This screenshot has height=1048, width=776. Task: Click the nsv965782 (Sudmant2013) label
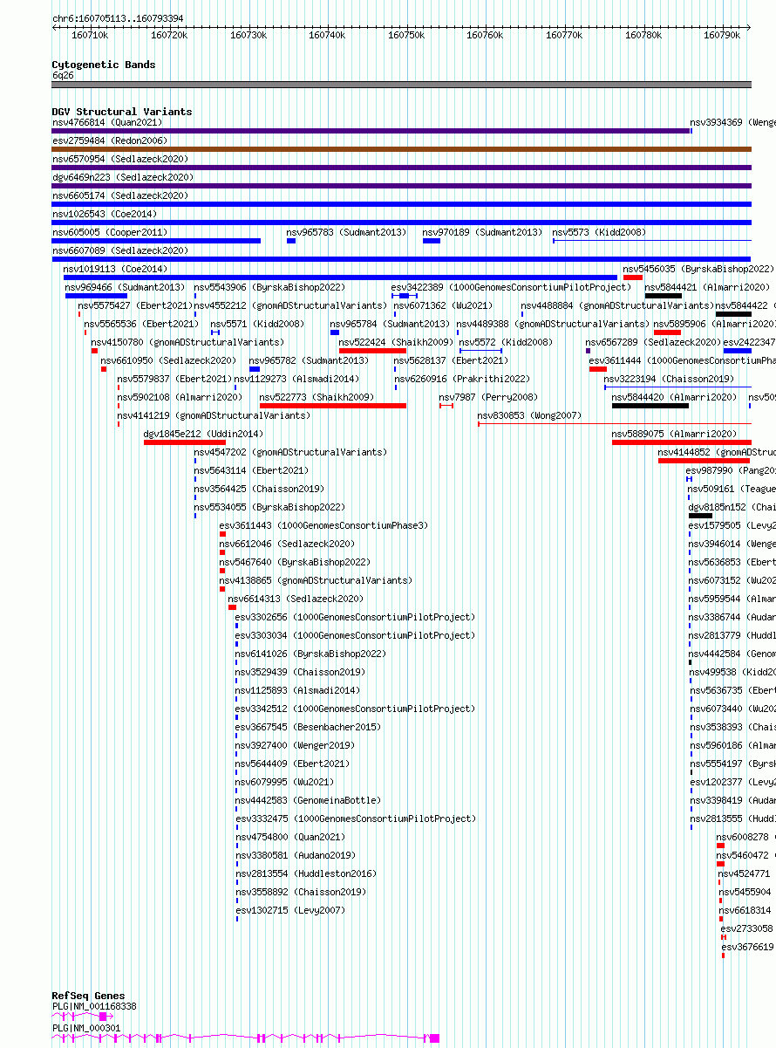[x=310, y=360]
